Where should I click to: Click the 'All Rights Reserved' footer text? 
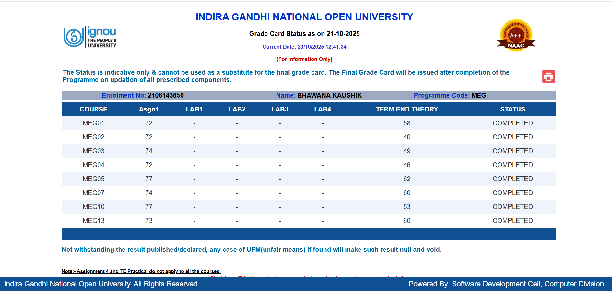[102, 284]
